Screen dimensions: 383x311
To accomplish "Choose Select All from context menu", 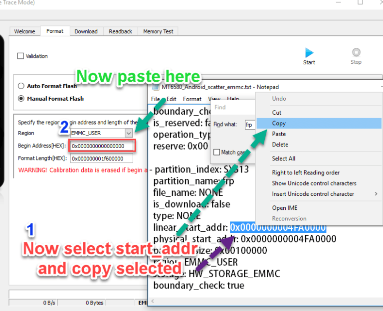I will click(x=319, y=158).
